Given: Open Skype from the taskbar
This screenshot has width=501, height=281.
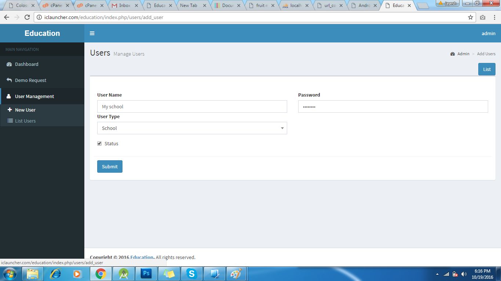Looking at the screenshot, I should tap(192, 273).
